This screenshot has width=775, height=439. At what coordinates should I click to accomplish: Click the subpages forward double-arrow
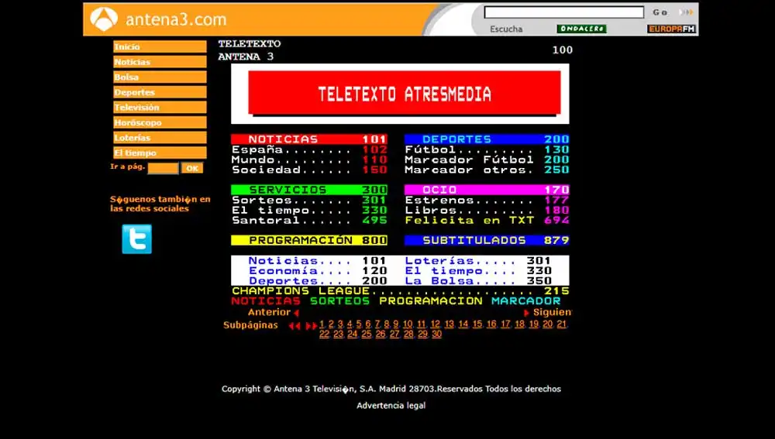click(x=312, y=325)
